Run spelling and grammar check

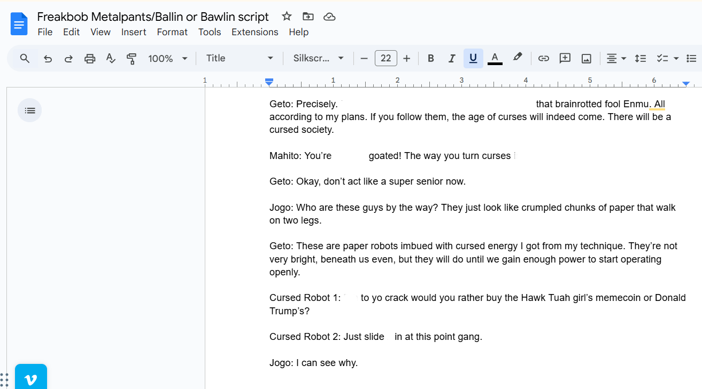click(x=111, y=59)
